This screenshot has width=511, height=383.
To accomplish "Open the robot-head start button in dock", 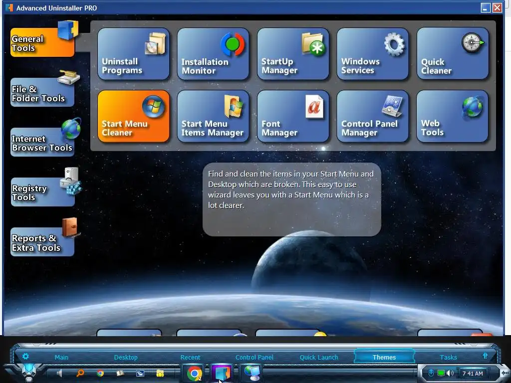I will [x=28, y=372].
